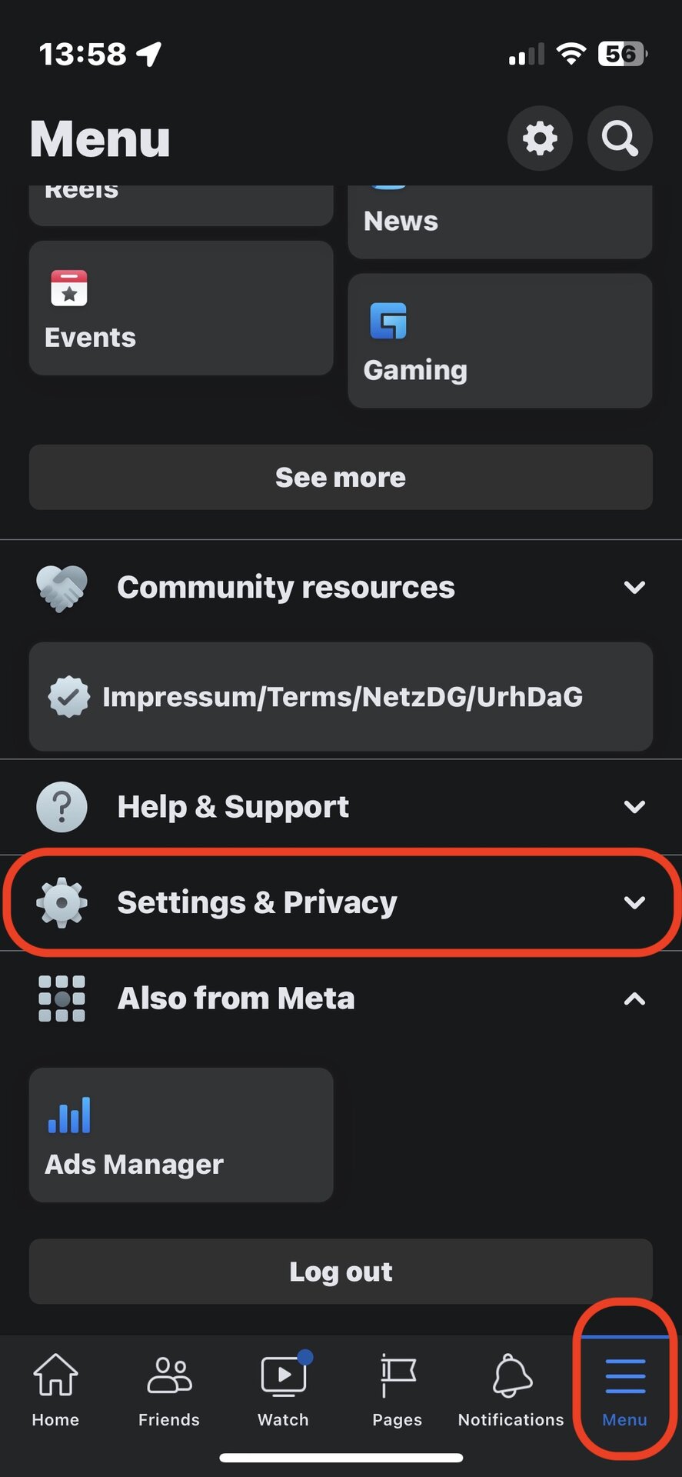Open search with the magnifying glass icon
The height and width of the screenshot is (1477, 682).
[620, 138]
